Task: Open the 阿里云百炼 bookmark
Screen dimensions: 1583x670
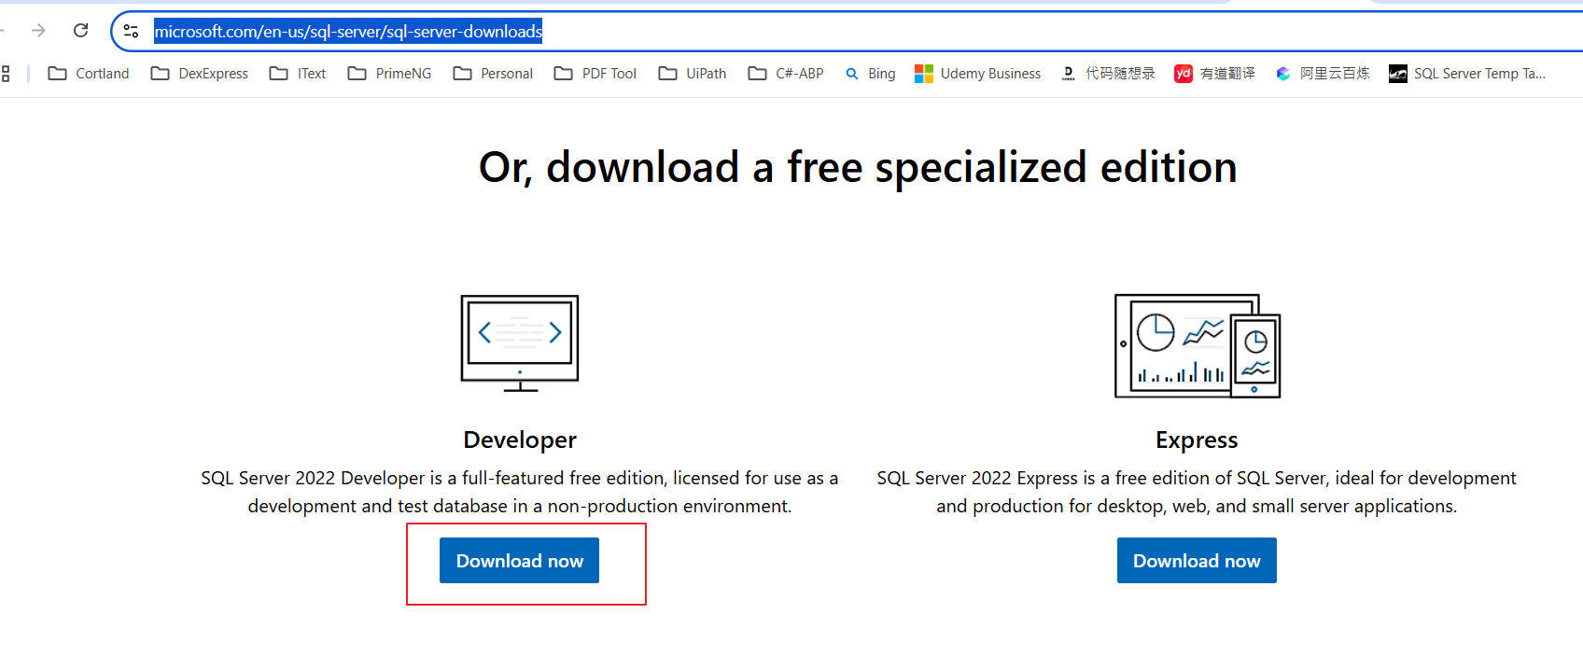Action: (1323, 74)
